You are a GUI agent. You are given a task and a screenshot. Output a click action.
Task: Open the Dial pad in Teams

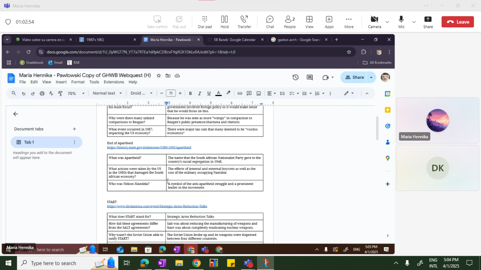(x=205, y=22)
